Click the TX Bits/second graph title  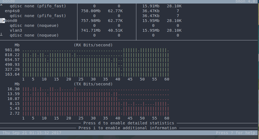tap(93, 84)
